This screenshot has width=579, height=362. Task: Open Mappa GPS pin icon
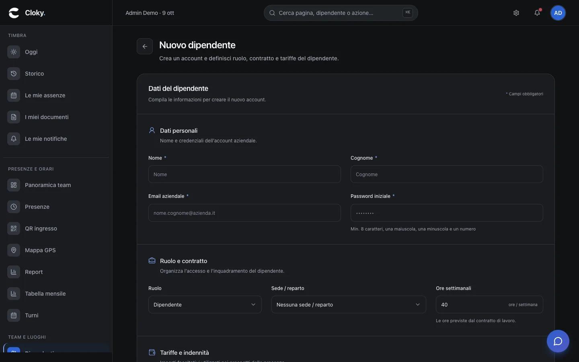coord(14,250)
